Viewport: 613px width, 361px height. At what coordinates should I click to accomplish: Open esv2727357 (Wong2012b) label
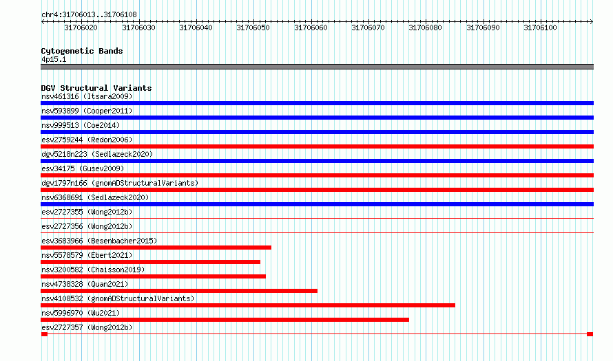click(x=87, y=327)
